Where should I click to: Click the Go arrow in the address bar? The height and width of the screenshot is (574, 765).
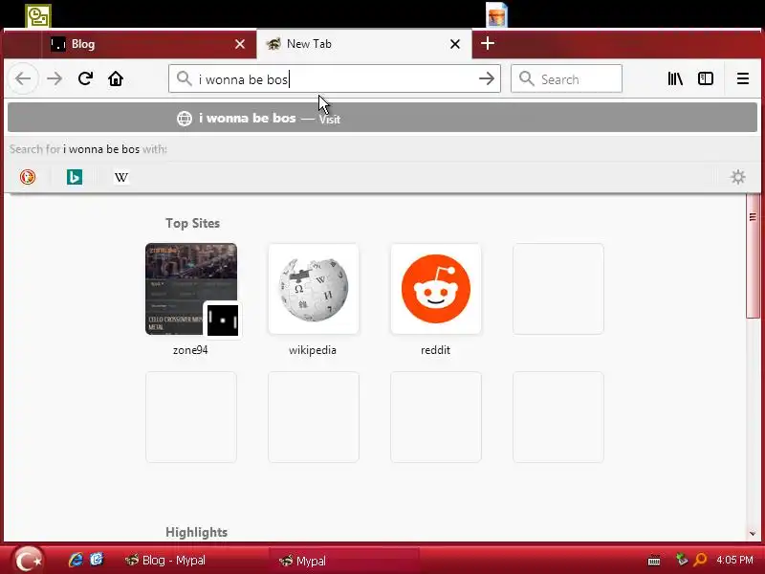click(487, 78)
